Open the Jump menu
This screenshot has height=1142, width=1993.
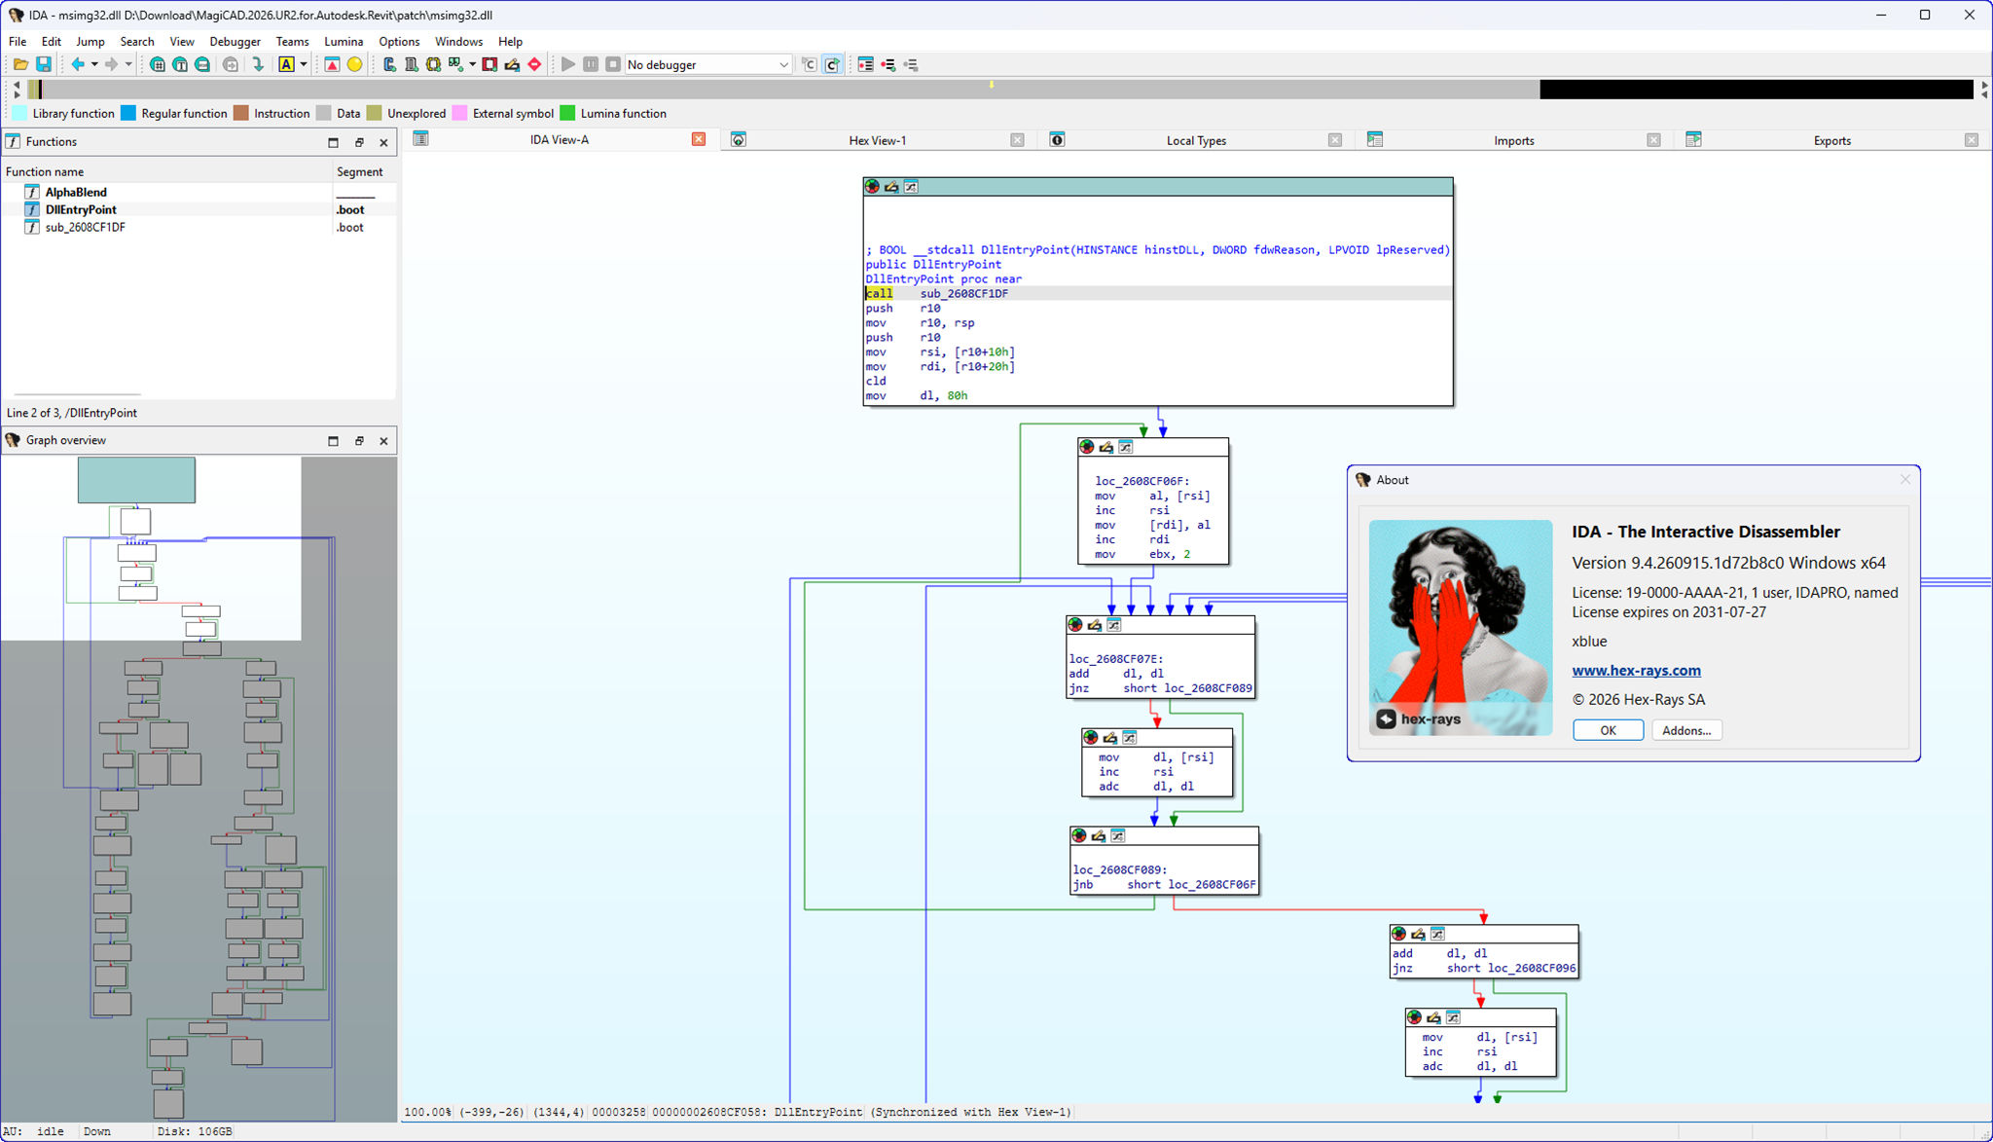(91, 41)
